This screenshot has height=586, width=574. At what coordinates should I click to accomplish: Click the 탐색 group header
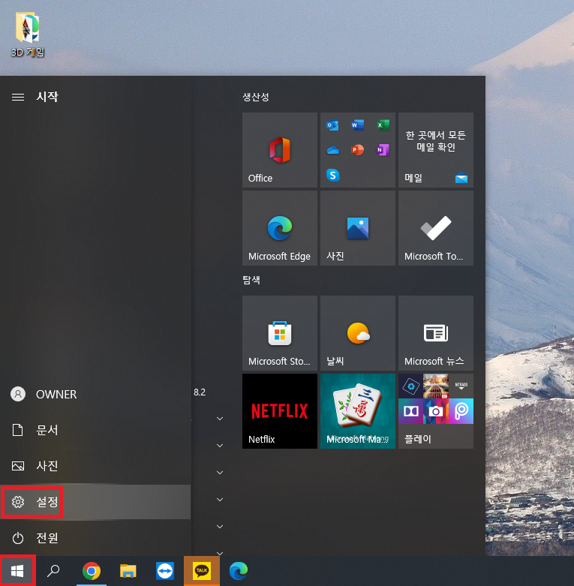click(251, 280)
